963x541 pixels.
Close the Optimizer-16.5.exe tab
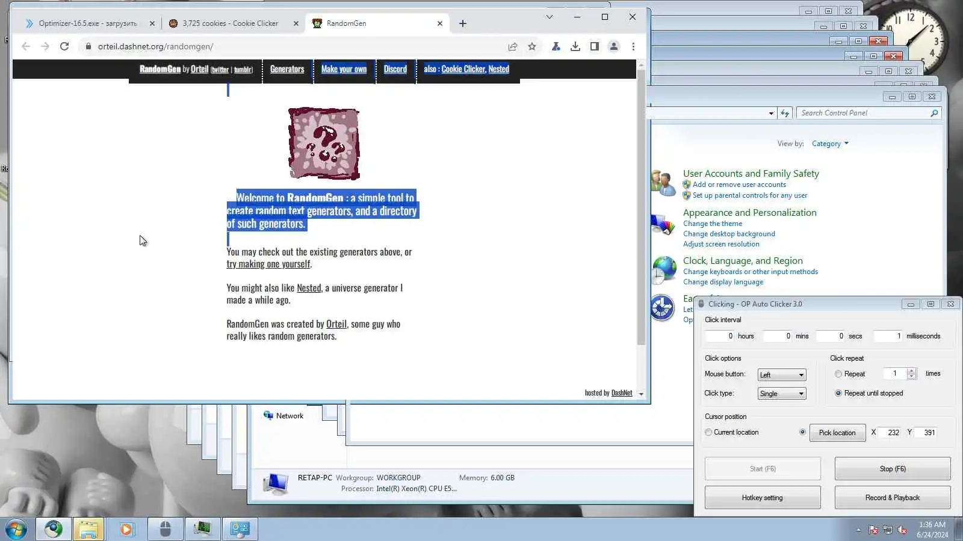[152, 23]
